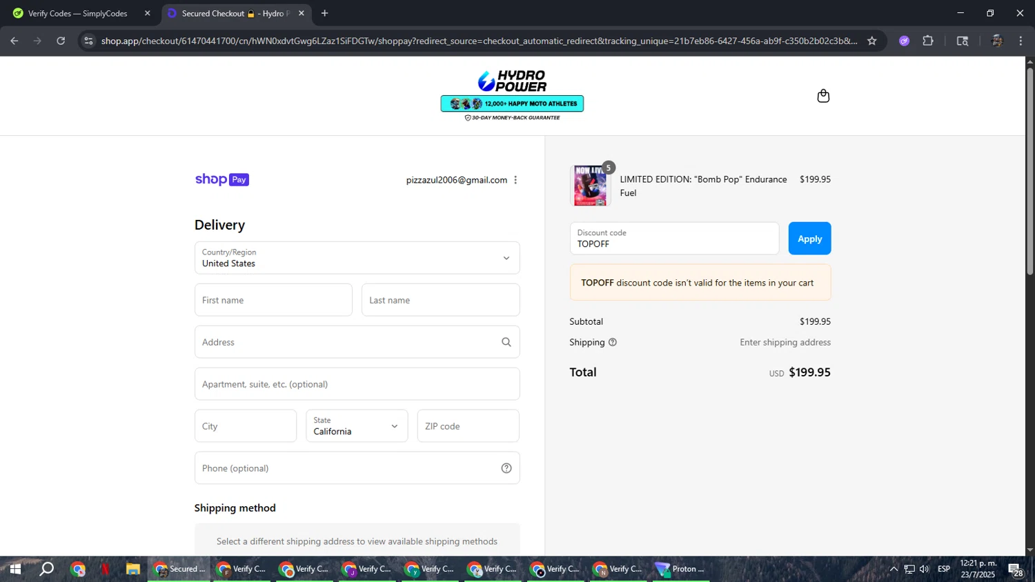Click the Phone (optional) field
Image resolution: width=1035 pixels, height=582 pixels.
click(x=357, y=468)
